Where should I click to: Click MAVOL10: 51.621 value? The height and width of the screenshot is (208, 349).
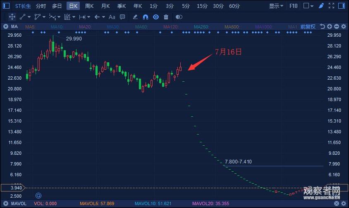(153, 203)
